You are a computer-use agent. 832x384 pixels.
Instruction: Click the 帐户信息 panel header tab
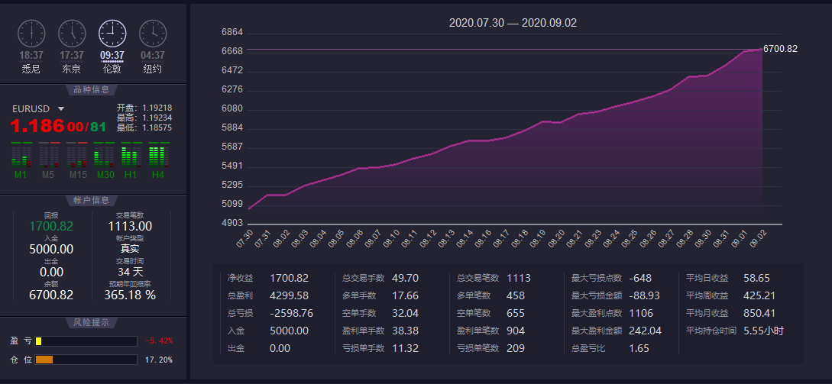tap(92, 200)
